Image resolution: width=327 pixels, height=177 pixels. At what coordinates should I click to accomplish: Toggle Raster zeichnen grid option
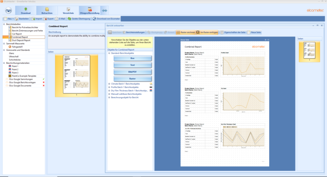coord(178,32)
